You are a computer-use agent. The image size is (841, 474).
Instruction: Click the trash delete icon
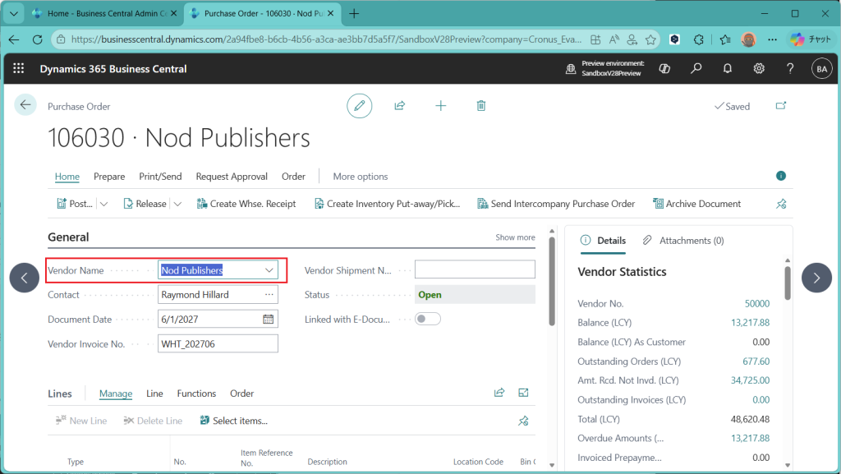[481, 106]
